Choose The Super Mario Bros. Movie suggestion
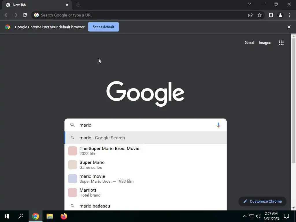Screen dimensions: 296x222 (145, 151)
